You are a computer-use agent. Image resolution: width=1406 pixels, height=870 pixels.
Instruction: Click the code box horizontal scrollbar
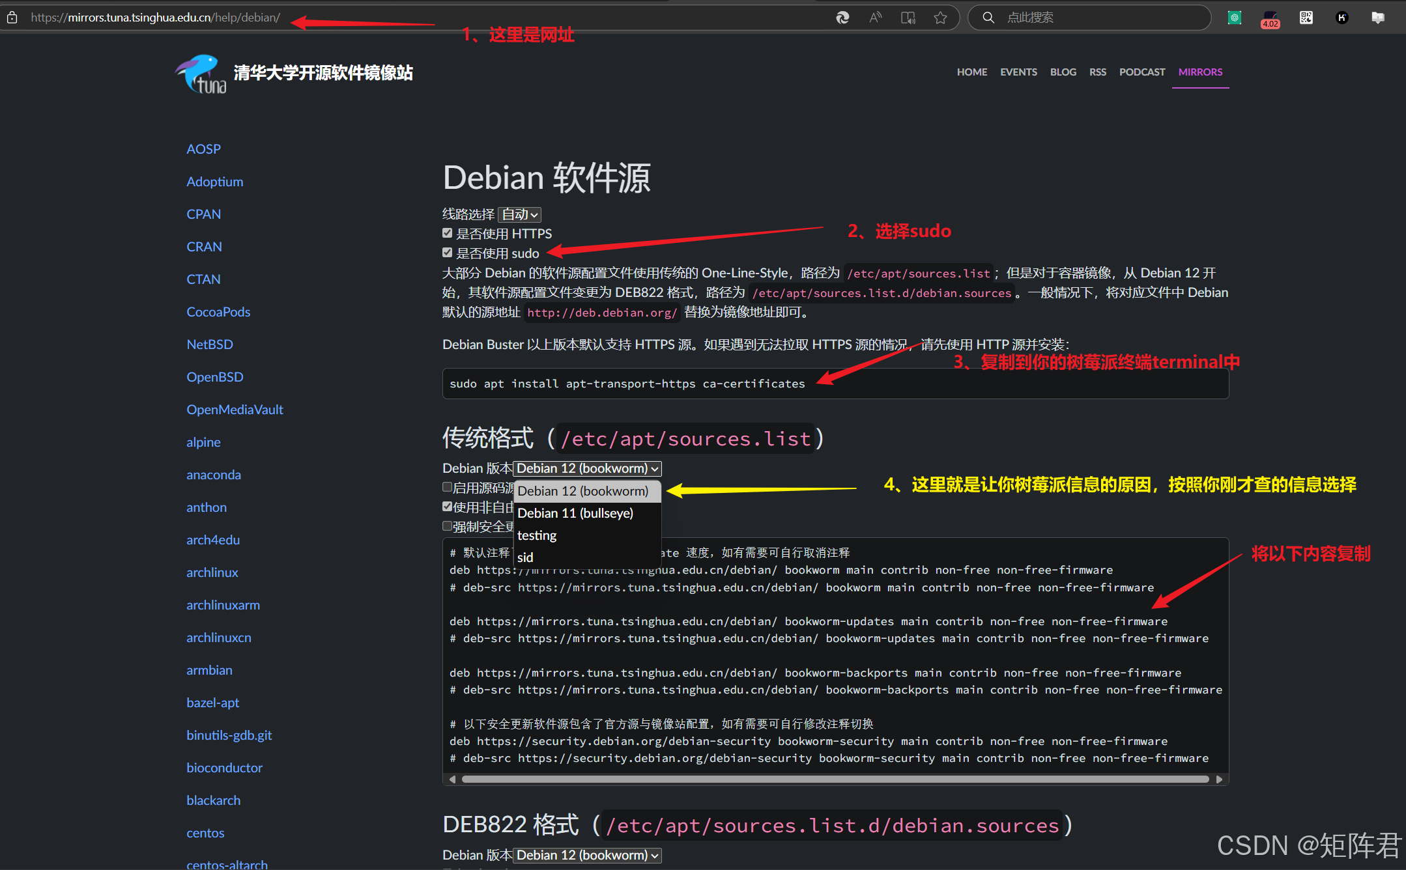pos(834,779)
